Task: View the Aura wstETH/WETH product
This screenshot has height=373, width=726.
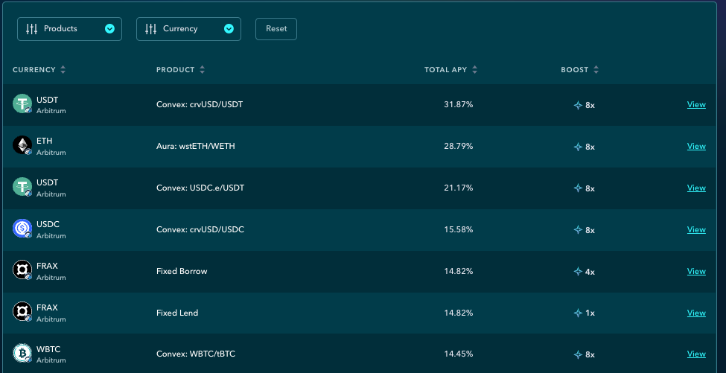Action: [x=696, y=146]
